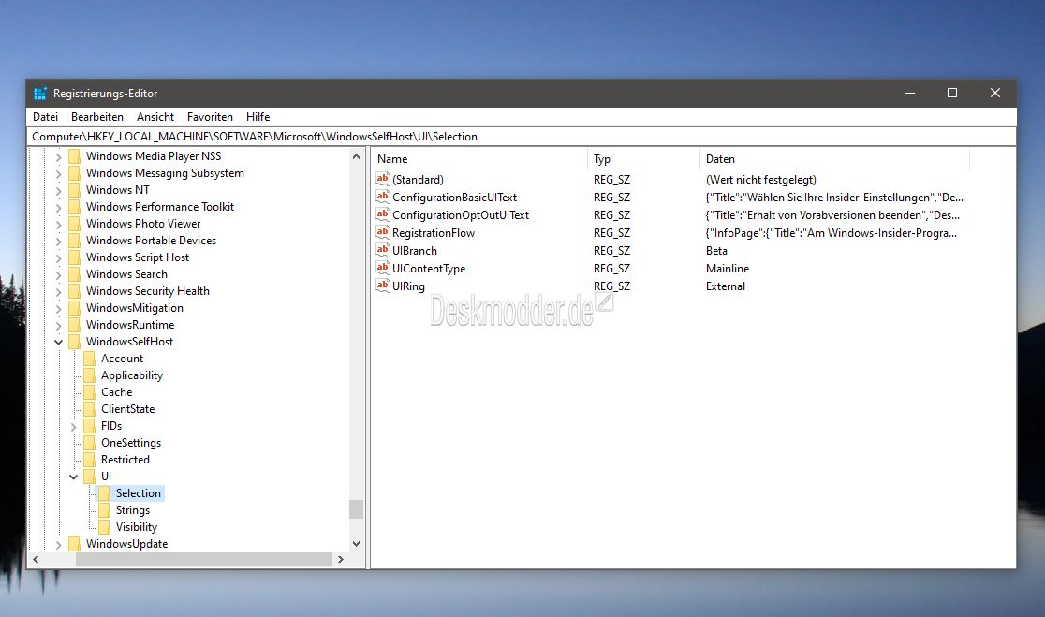Viewport: 1045px width, 617px height.
Task: Collapse the WindowsSelfHost key
Action: [x=59, y=342]
